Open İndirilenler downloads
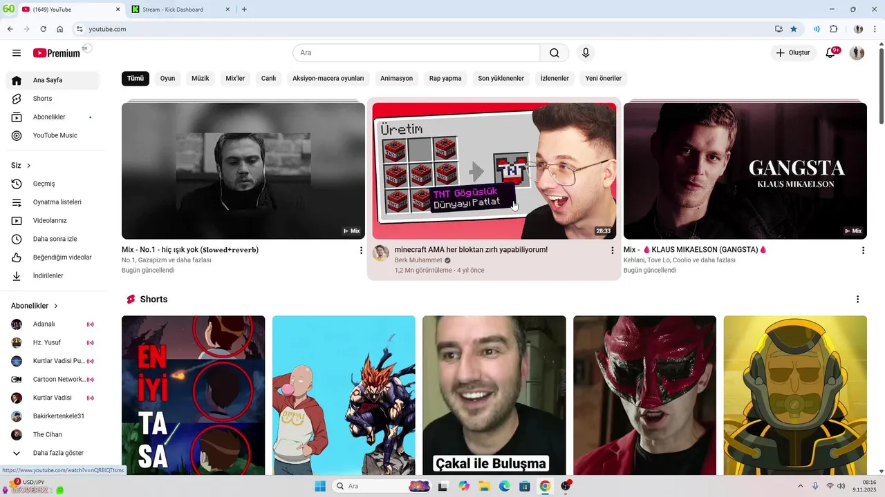Screen dimensions: 885x497 click(53, 276)
